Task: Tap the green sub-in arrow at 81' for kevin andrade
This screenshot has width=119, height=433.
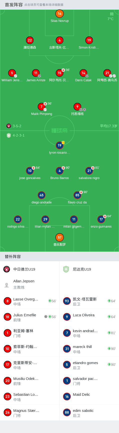Action: pyautogui.click(x=109, y=333)
